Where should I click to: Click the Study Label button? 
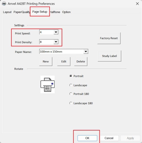[109, 56]
